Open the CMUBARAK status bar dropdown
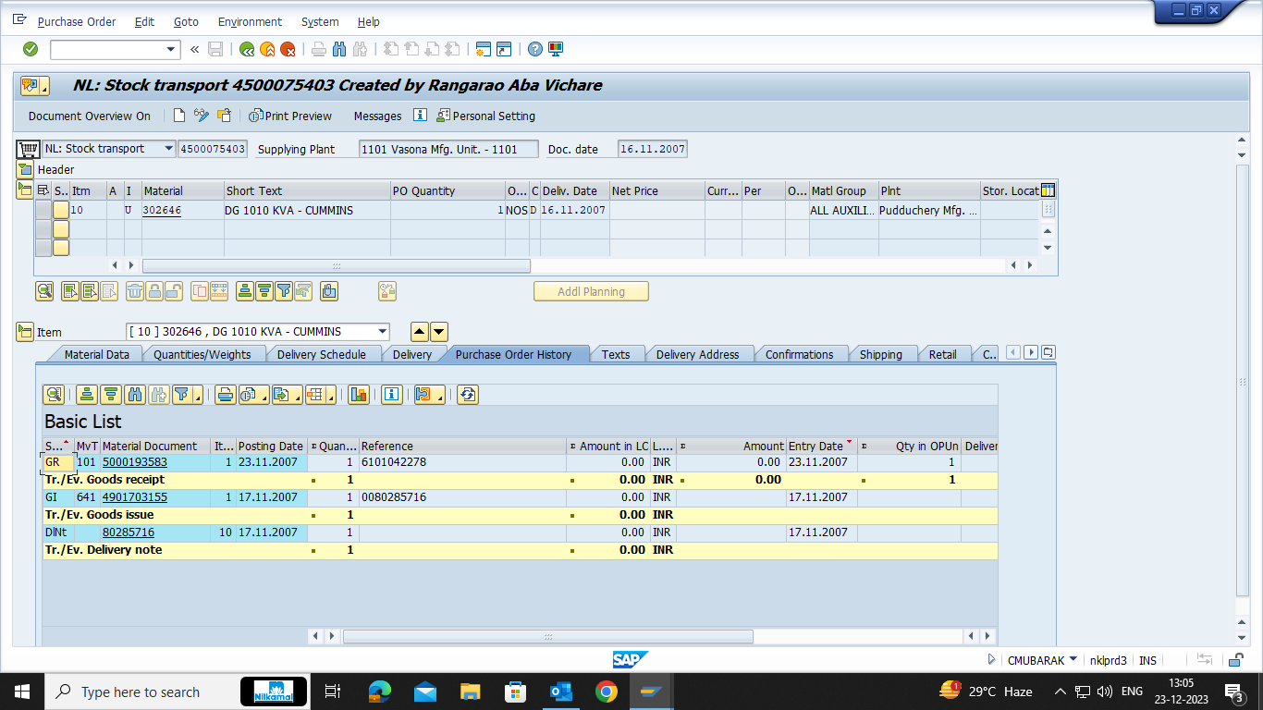 1073,660
